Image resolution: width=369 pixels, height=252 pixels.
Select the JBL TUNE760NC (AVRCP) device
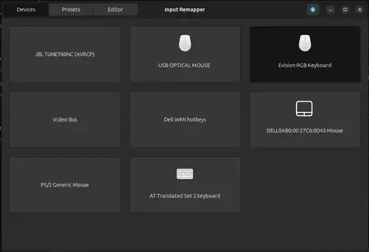coord(65,55)
